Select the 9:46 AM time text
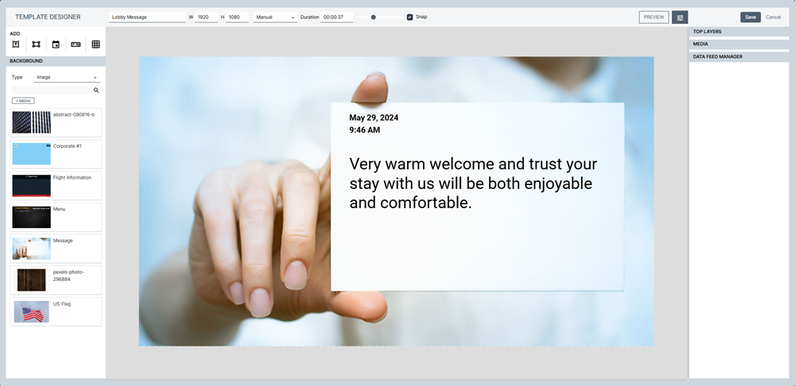The image size is (795, 386). pyautogui.click(x=365, y=129)
